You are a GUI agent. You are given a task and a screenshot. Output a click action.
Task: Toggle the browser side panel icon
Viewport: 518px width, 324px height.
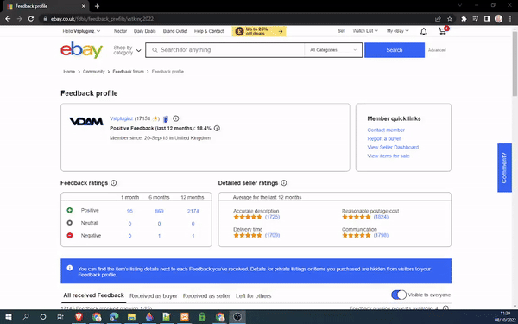pyautogui.click(x=487, y=19)
